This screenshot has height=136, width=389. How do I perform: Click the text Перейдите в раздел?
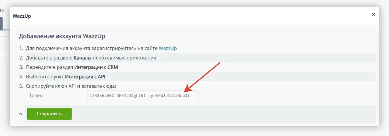tap(49, 67)
